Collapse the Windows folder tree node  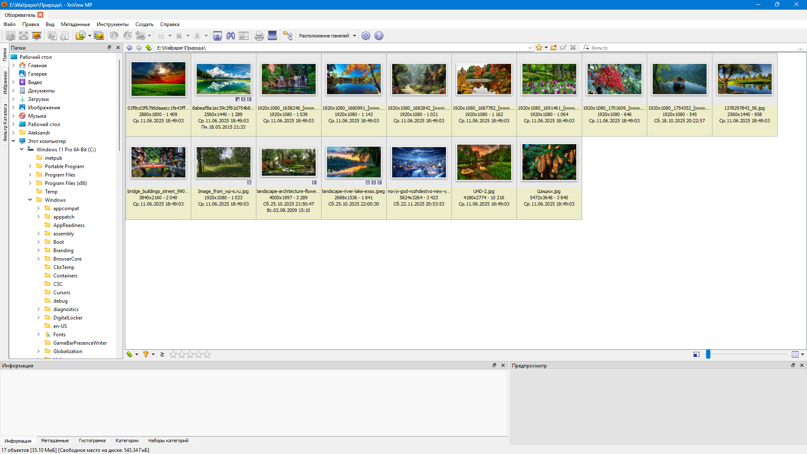pos(30,200)
